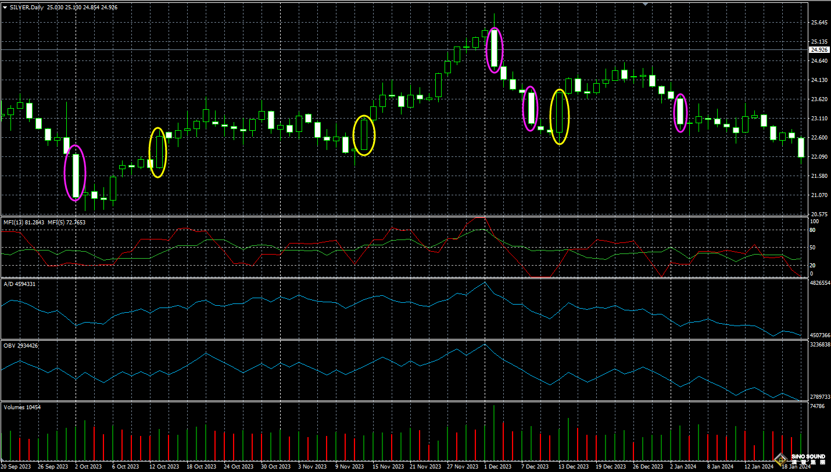Click the MFI scale value 100
Screen dimensions: 831x472
814,222
